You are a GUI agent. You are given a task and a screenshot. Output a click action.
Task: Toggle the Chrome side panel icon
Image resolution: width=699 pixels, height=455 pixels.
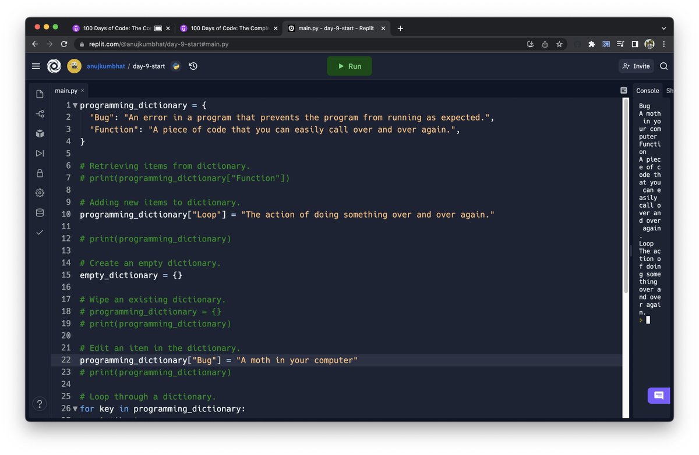(x=635, y=44)
